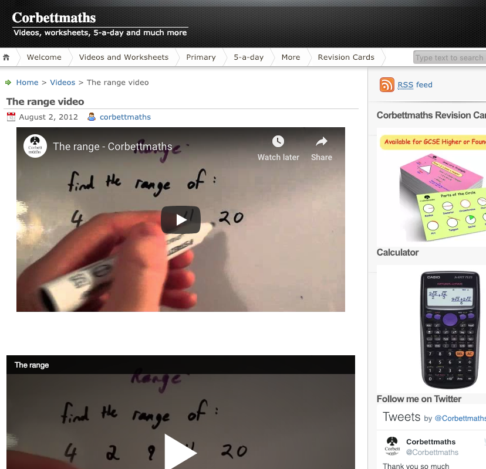Click the orange RSS feed icon
The height and width of the screenshot is (469, 486).
click(387, 85)
